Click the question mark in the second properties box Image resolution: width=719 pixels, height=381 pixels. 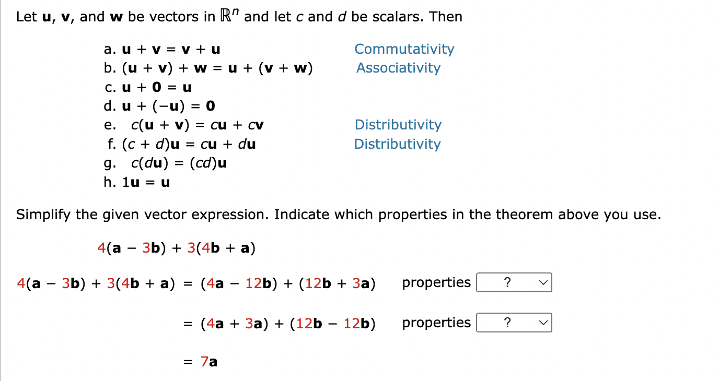[x=506, y=323]
